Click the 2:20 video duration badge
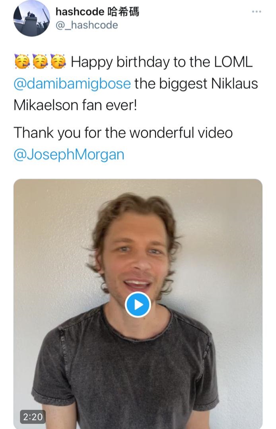The width and height of the screenshot is (276, 429). click(33, 417)
